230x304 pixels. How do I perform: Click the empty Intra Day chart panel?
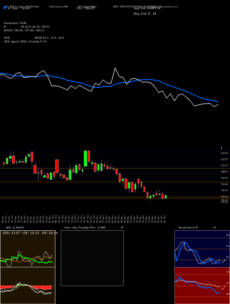(92, 258)
